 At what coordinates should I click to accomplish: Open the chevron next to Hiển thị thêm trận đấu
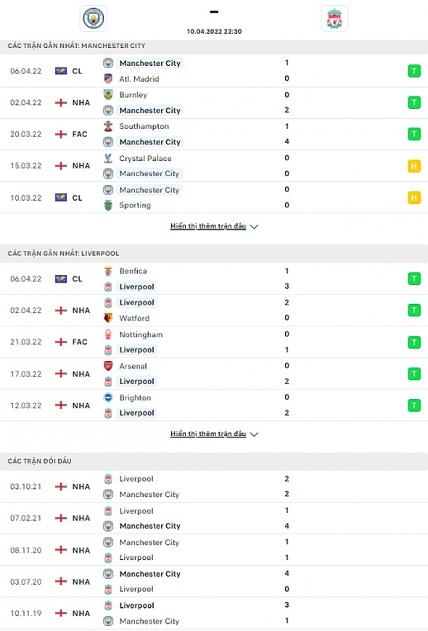(x=253, y=226)
